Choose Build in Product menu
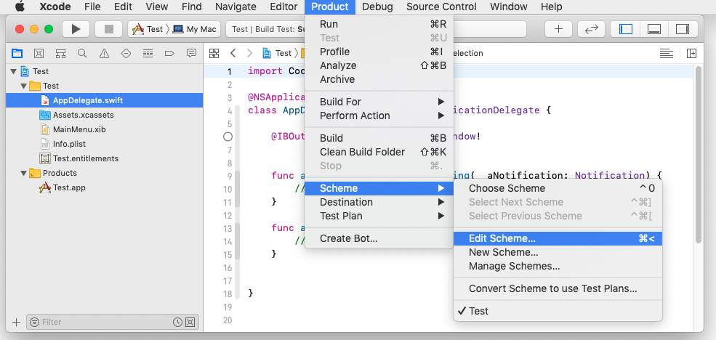716x340 pixels. click(x=379, y=138)
